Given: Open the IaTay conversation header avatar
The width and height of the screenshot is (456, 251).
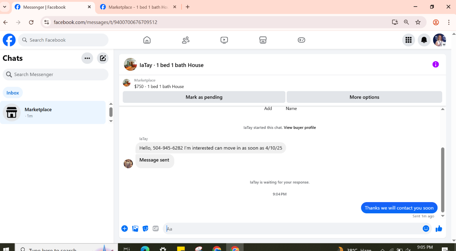Looking at the screenshot, I should tap(130, 64).
